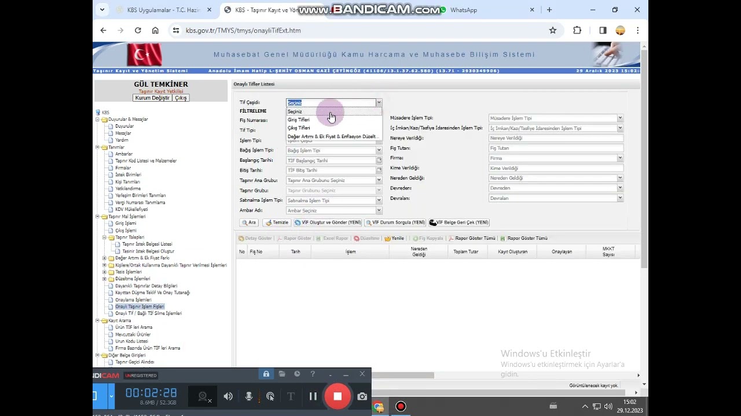
Task: Pause the Bandicam recording
Action: [x=313, y=396]
